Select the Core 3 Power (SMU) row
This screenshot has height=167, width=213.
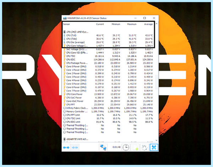point(108,77)
